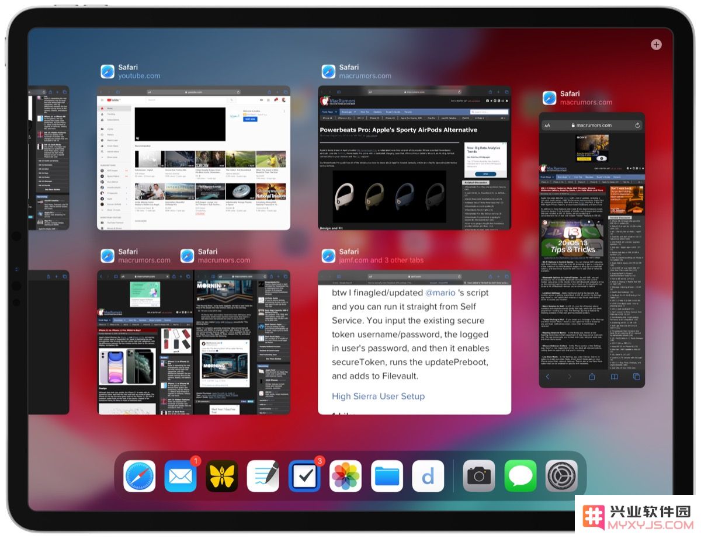Click Related Discussion tab in Powerbeats window
701x539 pixels.
[476, 183]
